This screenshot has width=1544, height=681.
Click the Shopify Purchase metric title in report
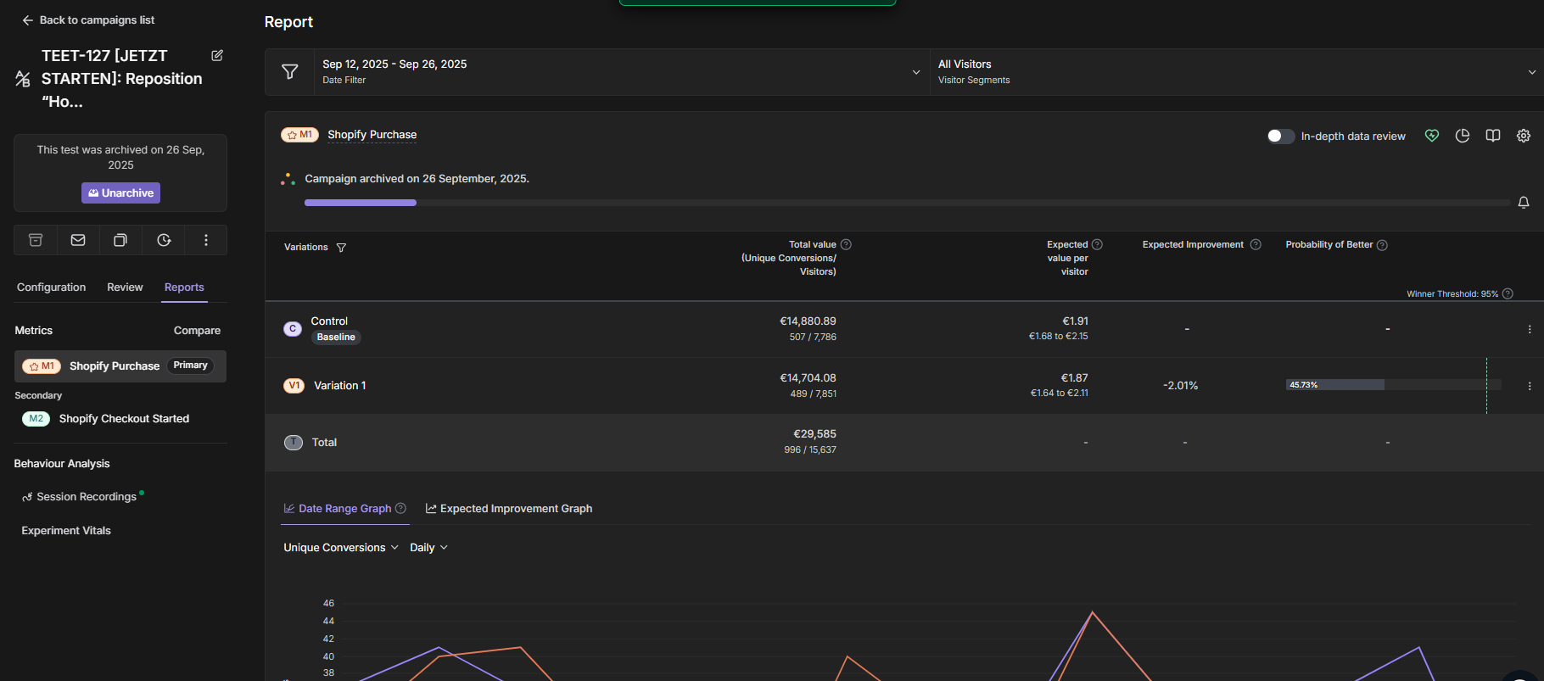[x=372, y=135]
